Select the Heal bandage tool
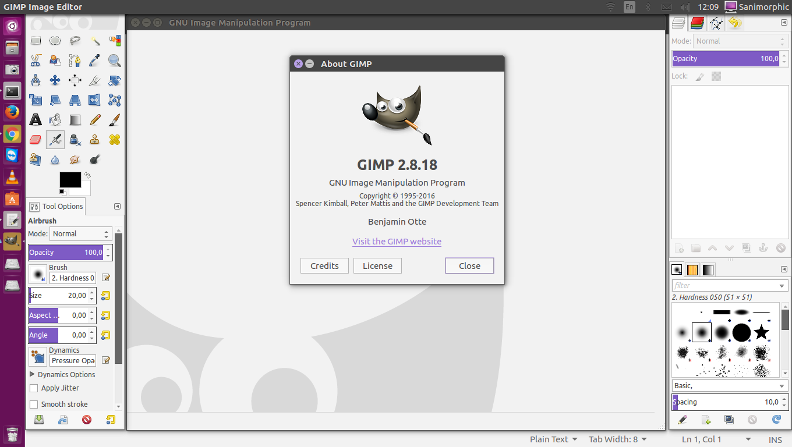 [x=115, y=140]
